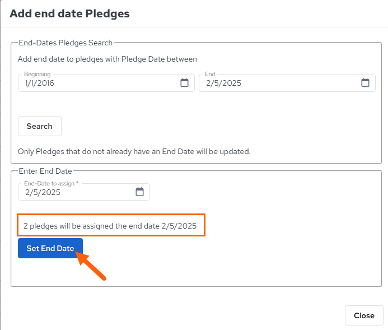The image size is (388, 330).
Task: Open the End-Date to assign calendar picker
Action: point(139,192)
